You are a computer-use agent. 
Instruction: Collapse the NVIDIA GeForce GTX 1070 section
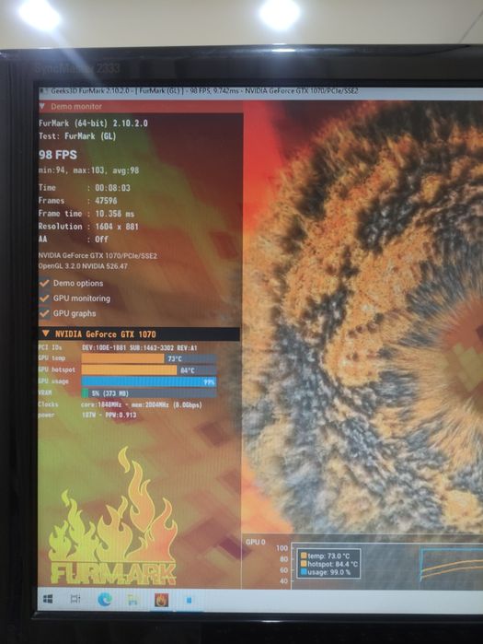(45, 334)
